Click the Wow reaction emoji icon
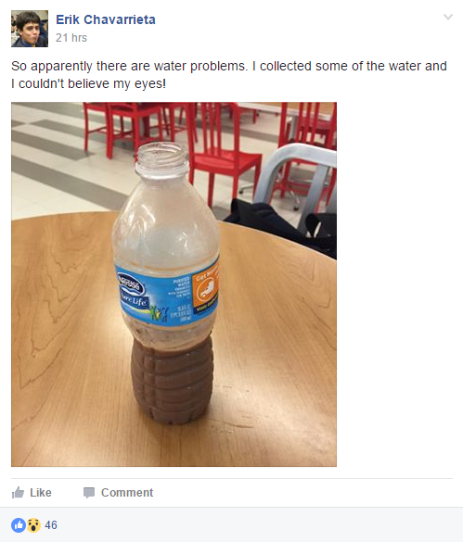The height and width of the screenshot is (542, 463). [x=33, y=525]
